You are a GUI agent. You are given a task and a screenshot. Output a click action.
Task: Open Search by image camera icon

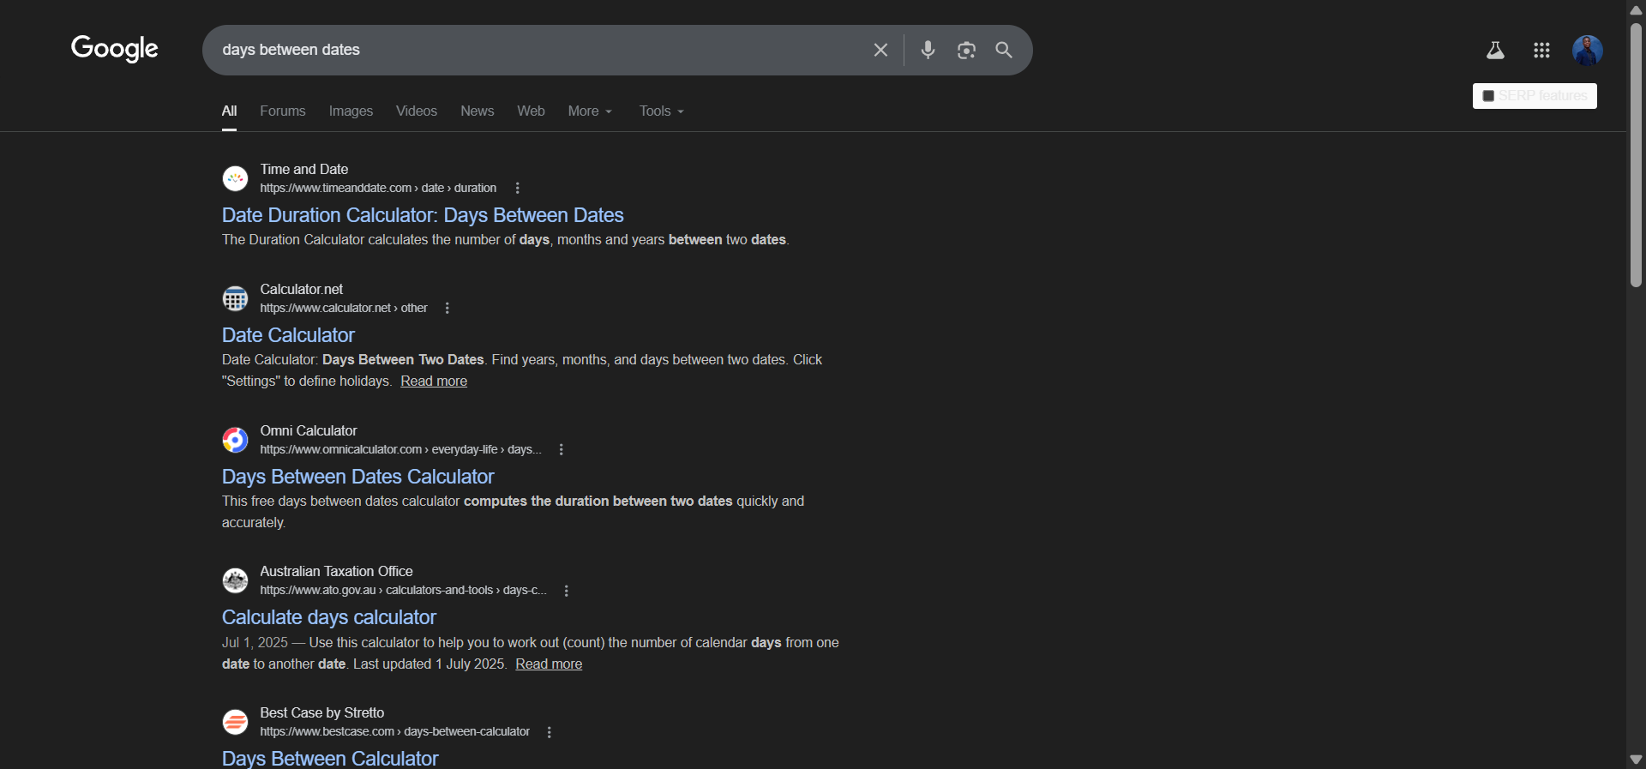point(966,51)
